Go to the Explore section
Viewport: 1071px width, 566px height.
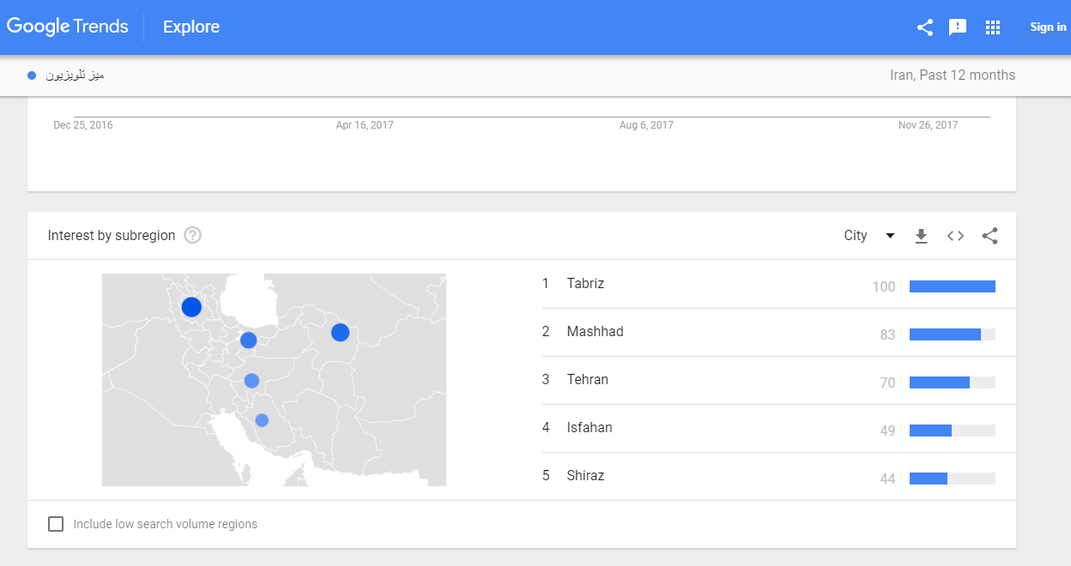click(191, 27)
